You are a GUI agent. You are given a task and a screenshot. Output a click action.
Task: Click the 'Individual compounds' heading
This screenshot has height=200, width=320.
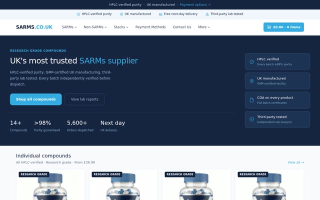(x=43, y=155)
